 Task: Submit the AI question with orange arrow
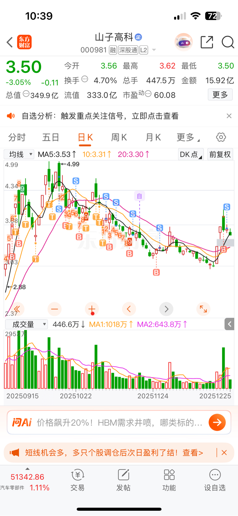click(217, 422)
